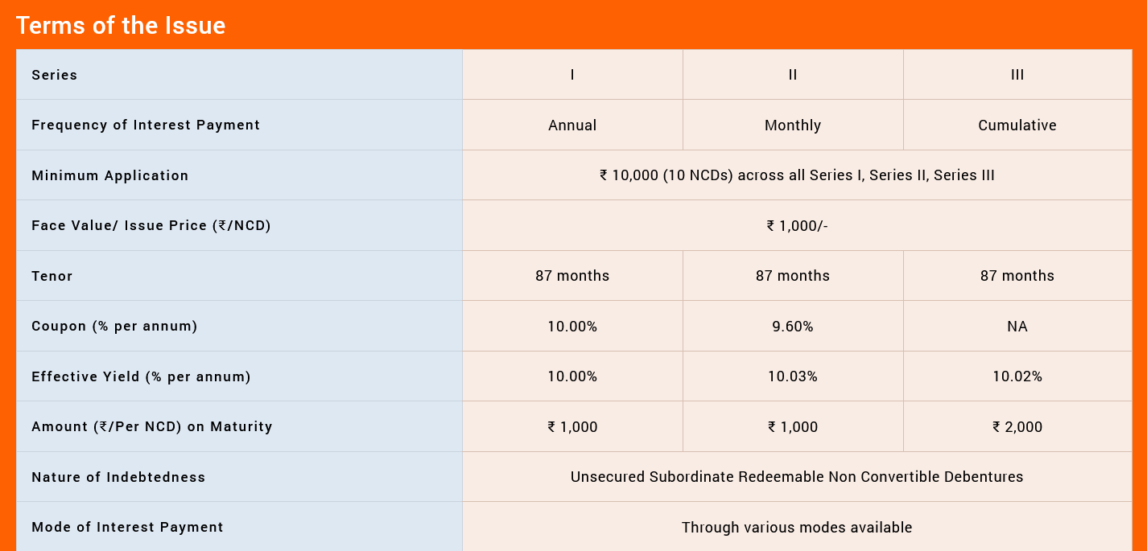
Task: Select the Series II column header
Action: coord(793,75)
